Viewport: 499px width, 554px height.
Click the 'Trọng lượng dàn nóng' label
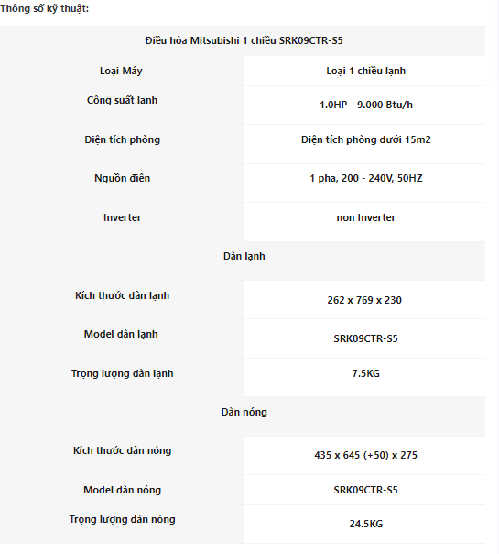point(122,520)
